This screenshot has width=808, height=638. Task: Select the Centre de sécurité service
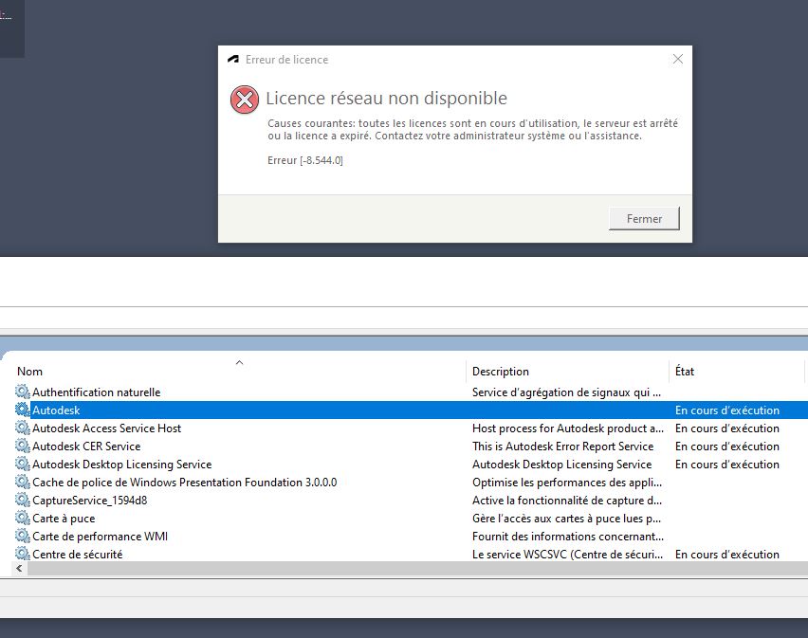(78, 555)
